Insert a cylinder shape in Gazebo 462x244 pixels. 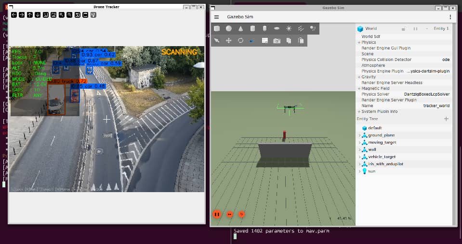pyautogui.click(x=252, y=28)
